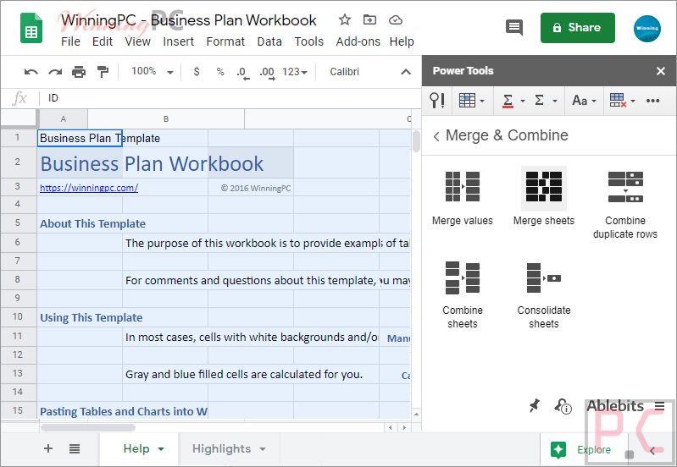Select the Merge values tool
This screenshot has width=677, height=467.
point(463,197)
